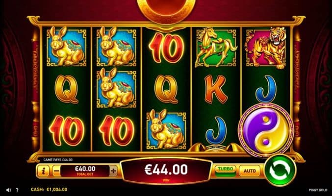Select the golden horse symbol
This screenshot has width=332, height=196.
pyautogui.click(x=216, y=48)
